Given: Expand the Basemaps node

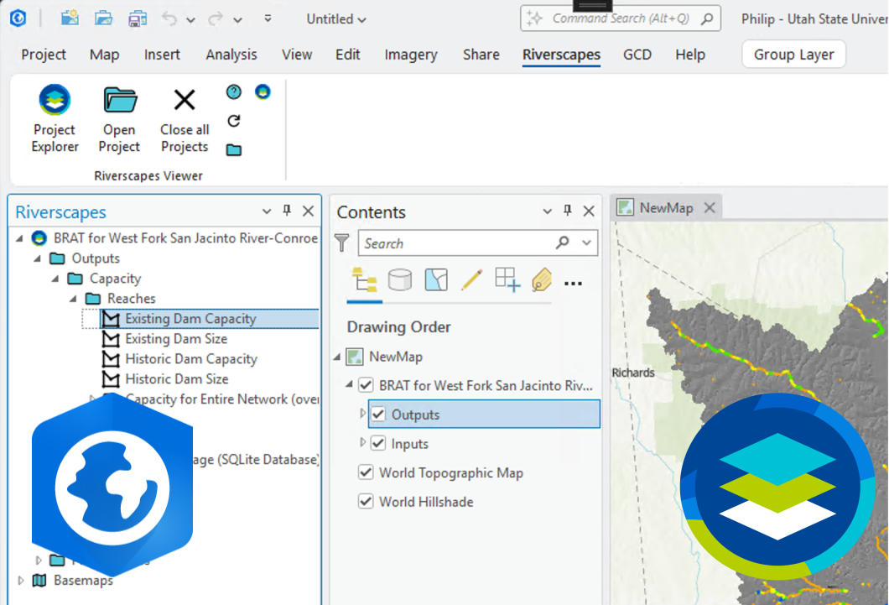Looking at the screenshot, I should pyautogui.click(x=21, y=580).
